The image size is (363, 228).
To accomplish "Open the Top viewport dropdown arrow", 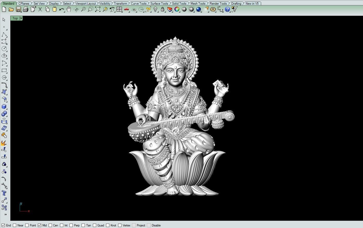I will click(x=21, y=18).
